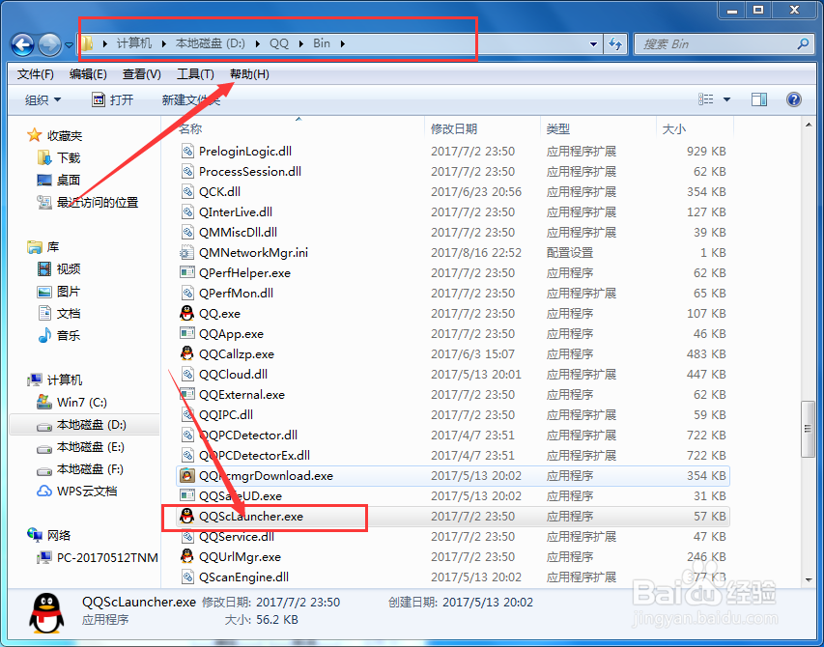This screenshot has height=647, width=824.
Task: Open PC-20170512TNM network computer
Action: point(107,558)
